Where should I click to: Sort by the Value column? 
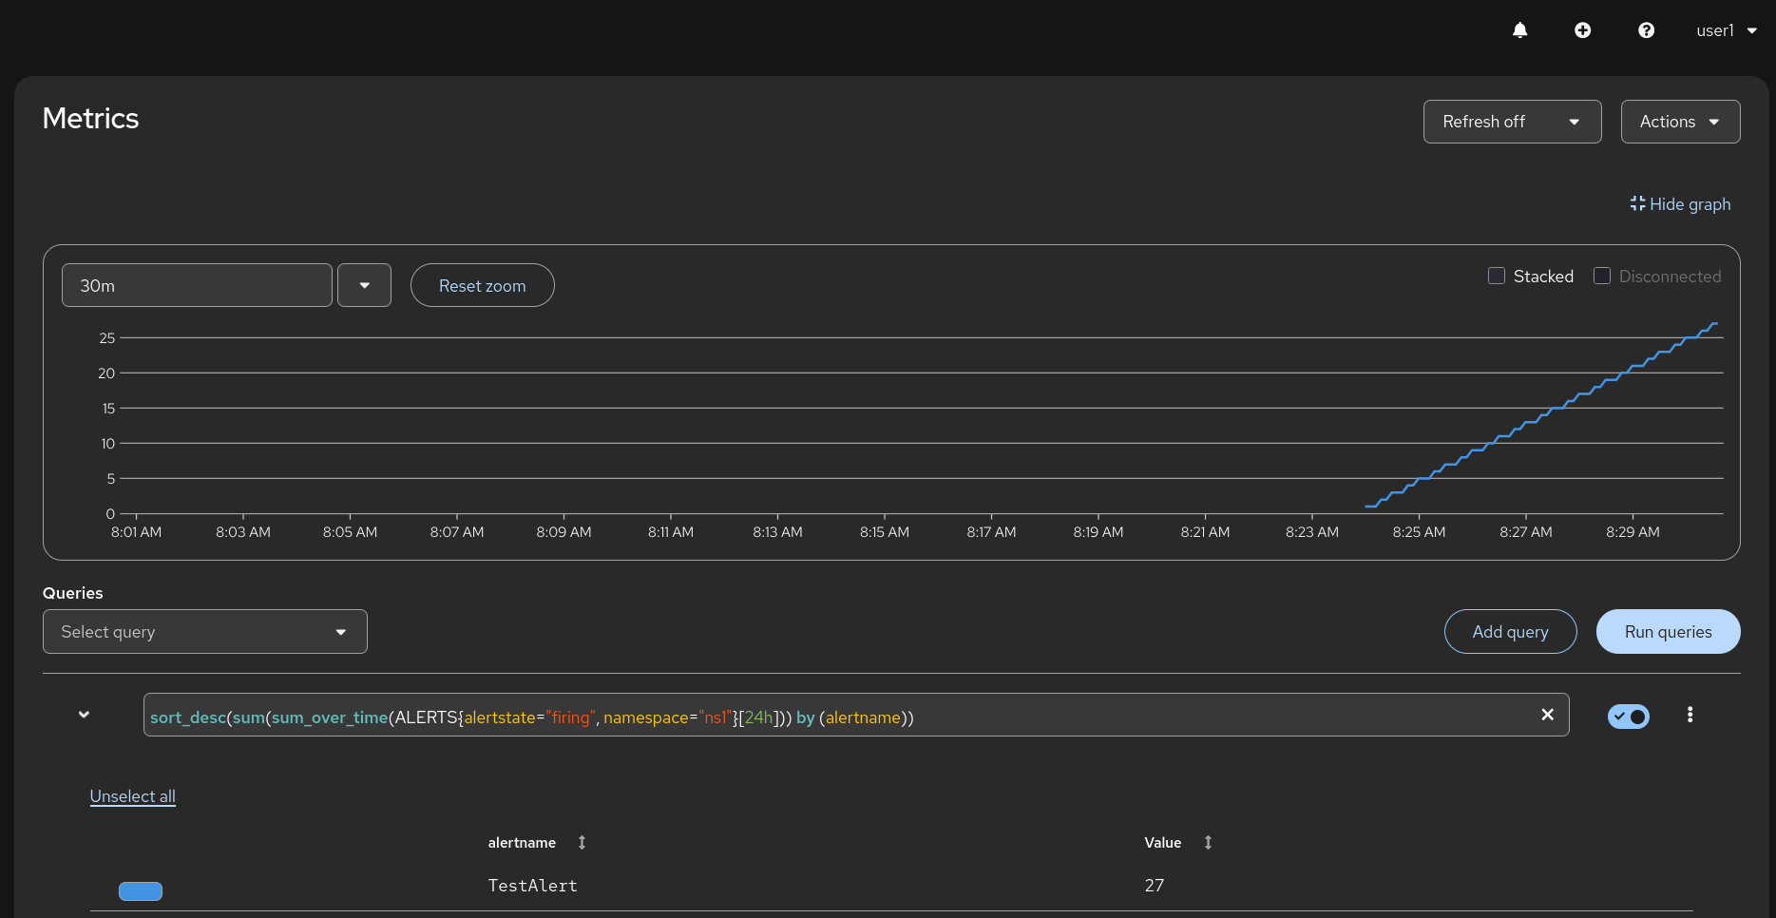[x=1208, y=843]
